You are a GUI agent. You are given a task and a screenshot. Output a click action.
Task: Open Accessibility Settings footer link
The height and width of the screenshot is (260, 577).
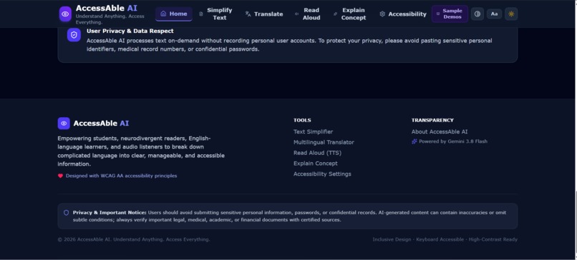click(x=322, y=174)
